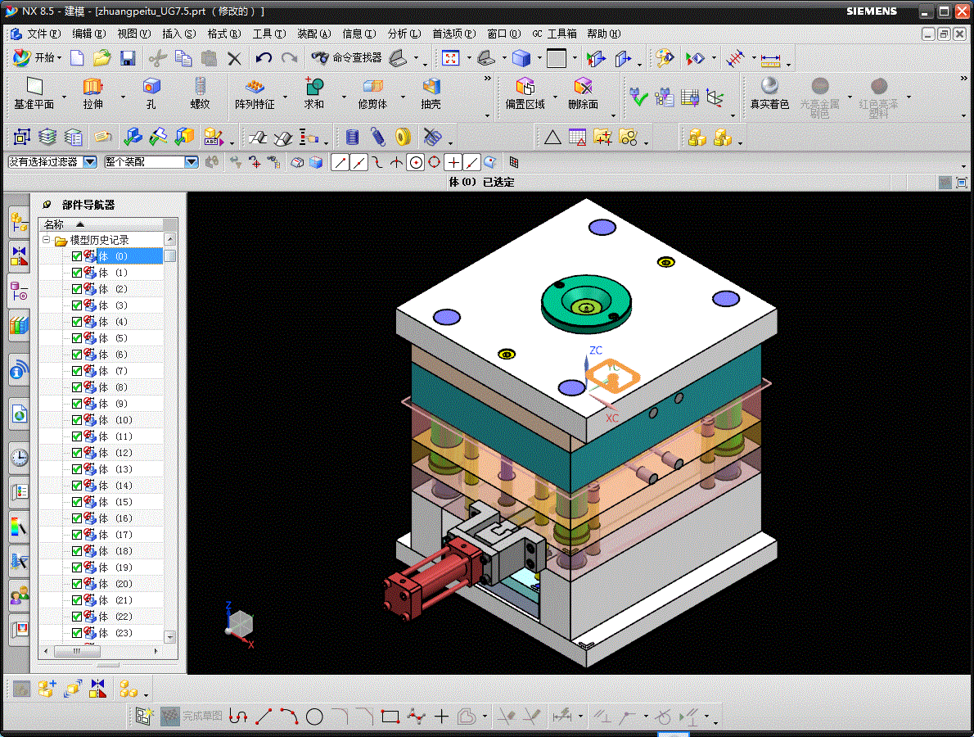Open the 开始 Start dropdown arrow

pyautogui.click(x=60, y=58)
